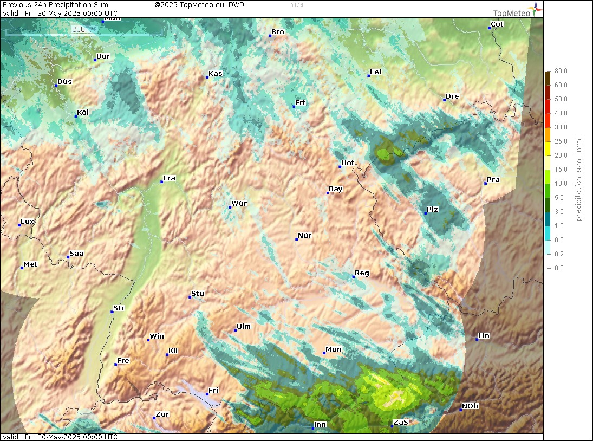Click the Köl city label
Screen dimensions: 593x441
(83, 112)
